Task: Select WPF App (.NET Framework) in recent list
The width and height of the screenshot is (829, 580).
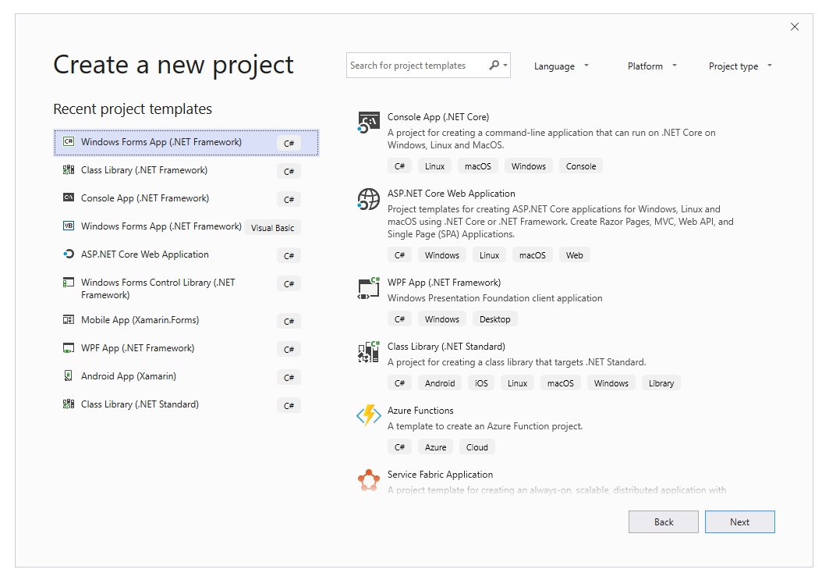Action: pyautogui.click(x=186, y=348)
